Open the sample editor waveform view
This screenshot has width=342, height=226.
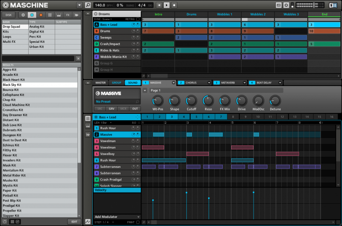tap(88, 135)
